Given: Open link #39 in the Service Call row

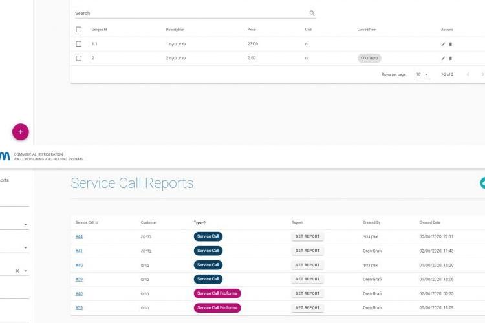Looking at the screenshot, I should pos(79,280).
